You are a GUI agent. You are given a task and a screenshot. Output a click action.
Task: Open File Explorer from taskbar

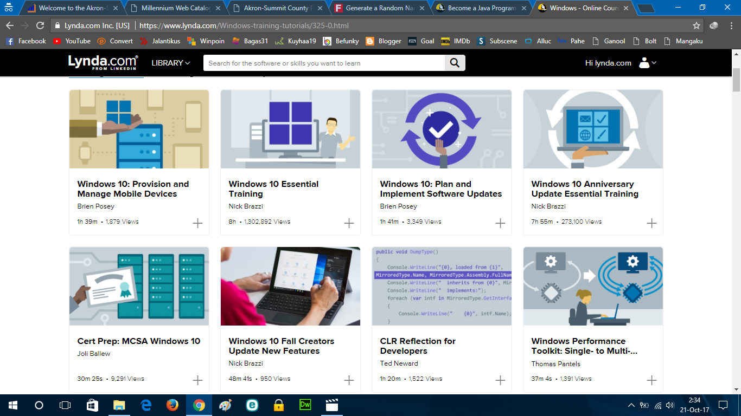point(119,405)
